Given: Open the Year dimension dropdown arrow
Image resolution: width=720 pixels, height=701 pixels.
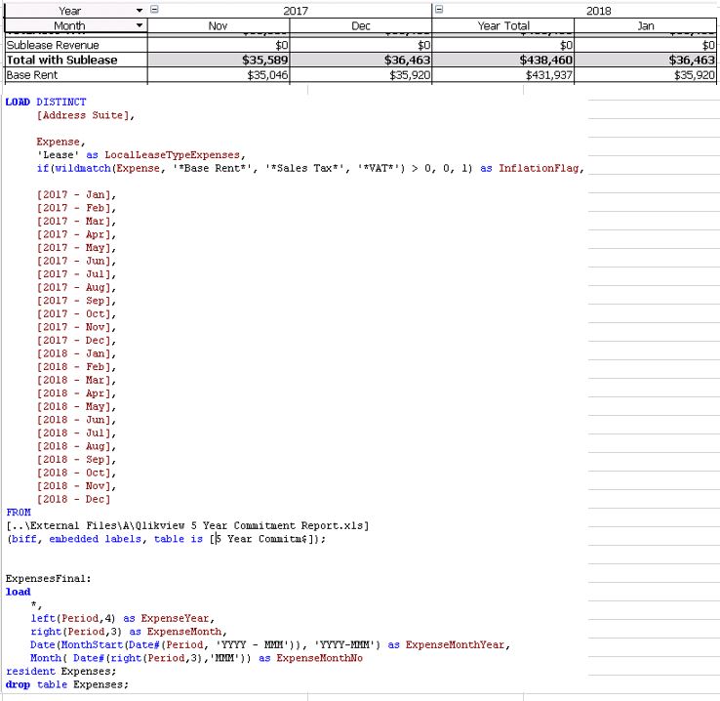Looking at the screenshot, I should click(140, 11).
